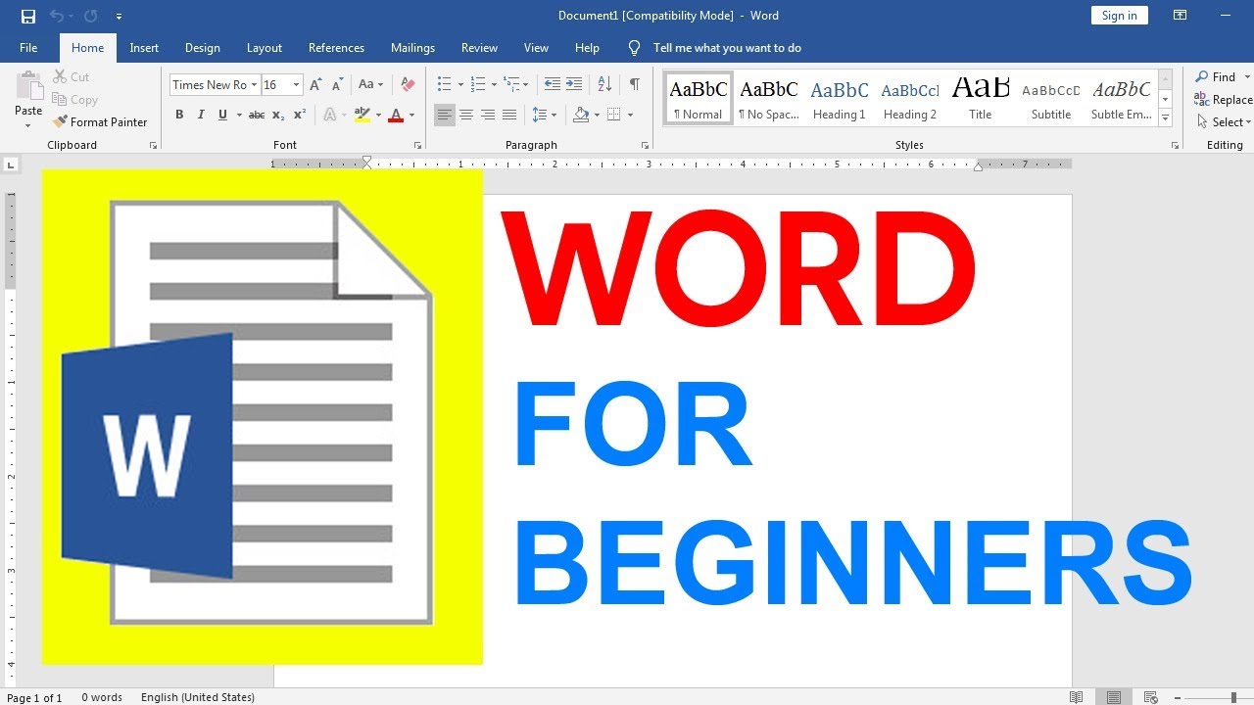The image size is (1254, 705).
Task: Set Center paragraph alignment
Action: tap(466, 115)
